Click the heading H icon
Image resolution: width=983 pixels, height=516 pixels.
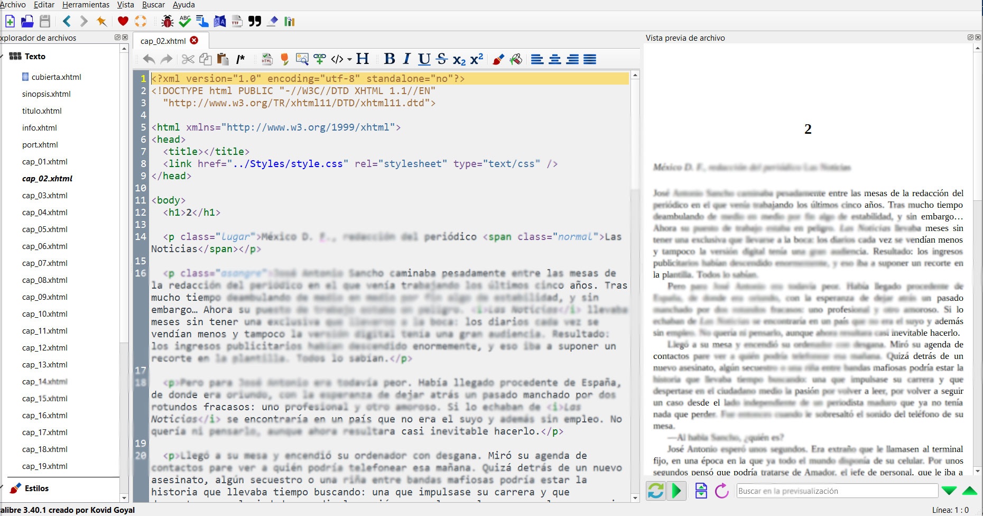[363, 59]
